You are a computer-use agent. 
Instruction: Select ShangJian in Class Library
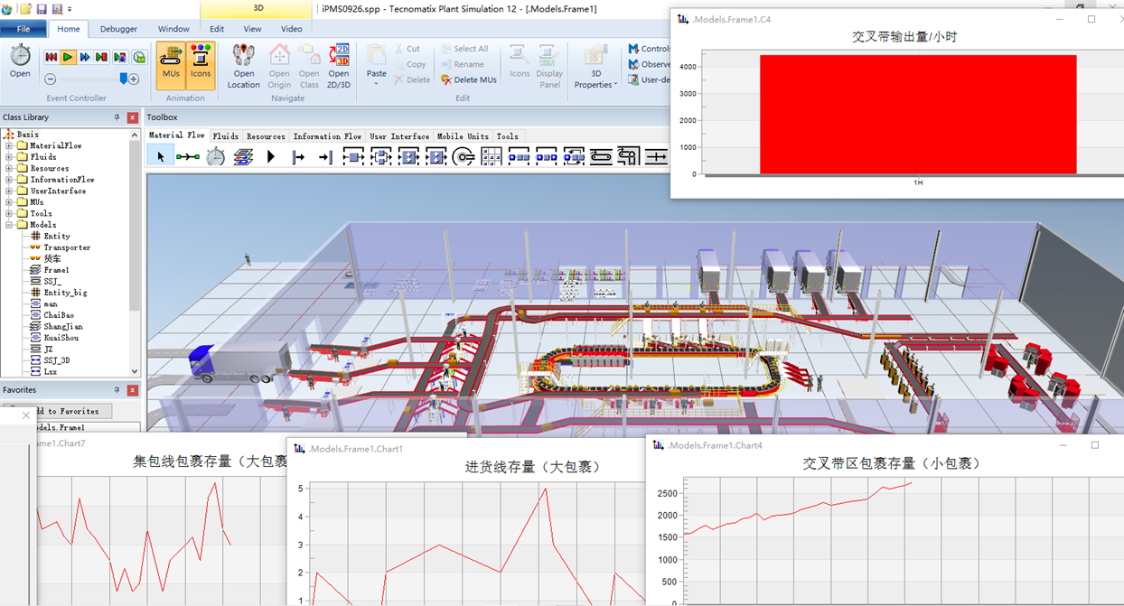62,327
